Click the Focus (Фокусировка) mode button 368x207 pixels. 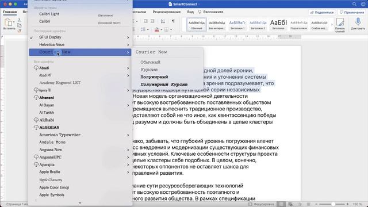(x=261, y=204)
